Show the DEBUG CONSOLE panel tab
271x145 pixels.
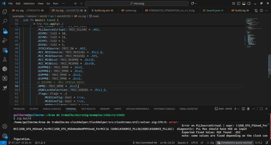(52, 109)
